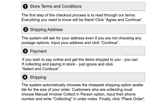
Task: Select the "Store Terms and Conditions" title text
Action: (56, 6)
